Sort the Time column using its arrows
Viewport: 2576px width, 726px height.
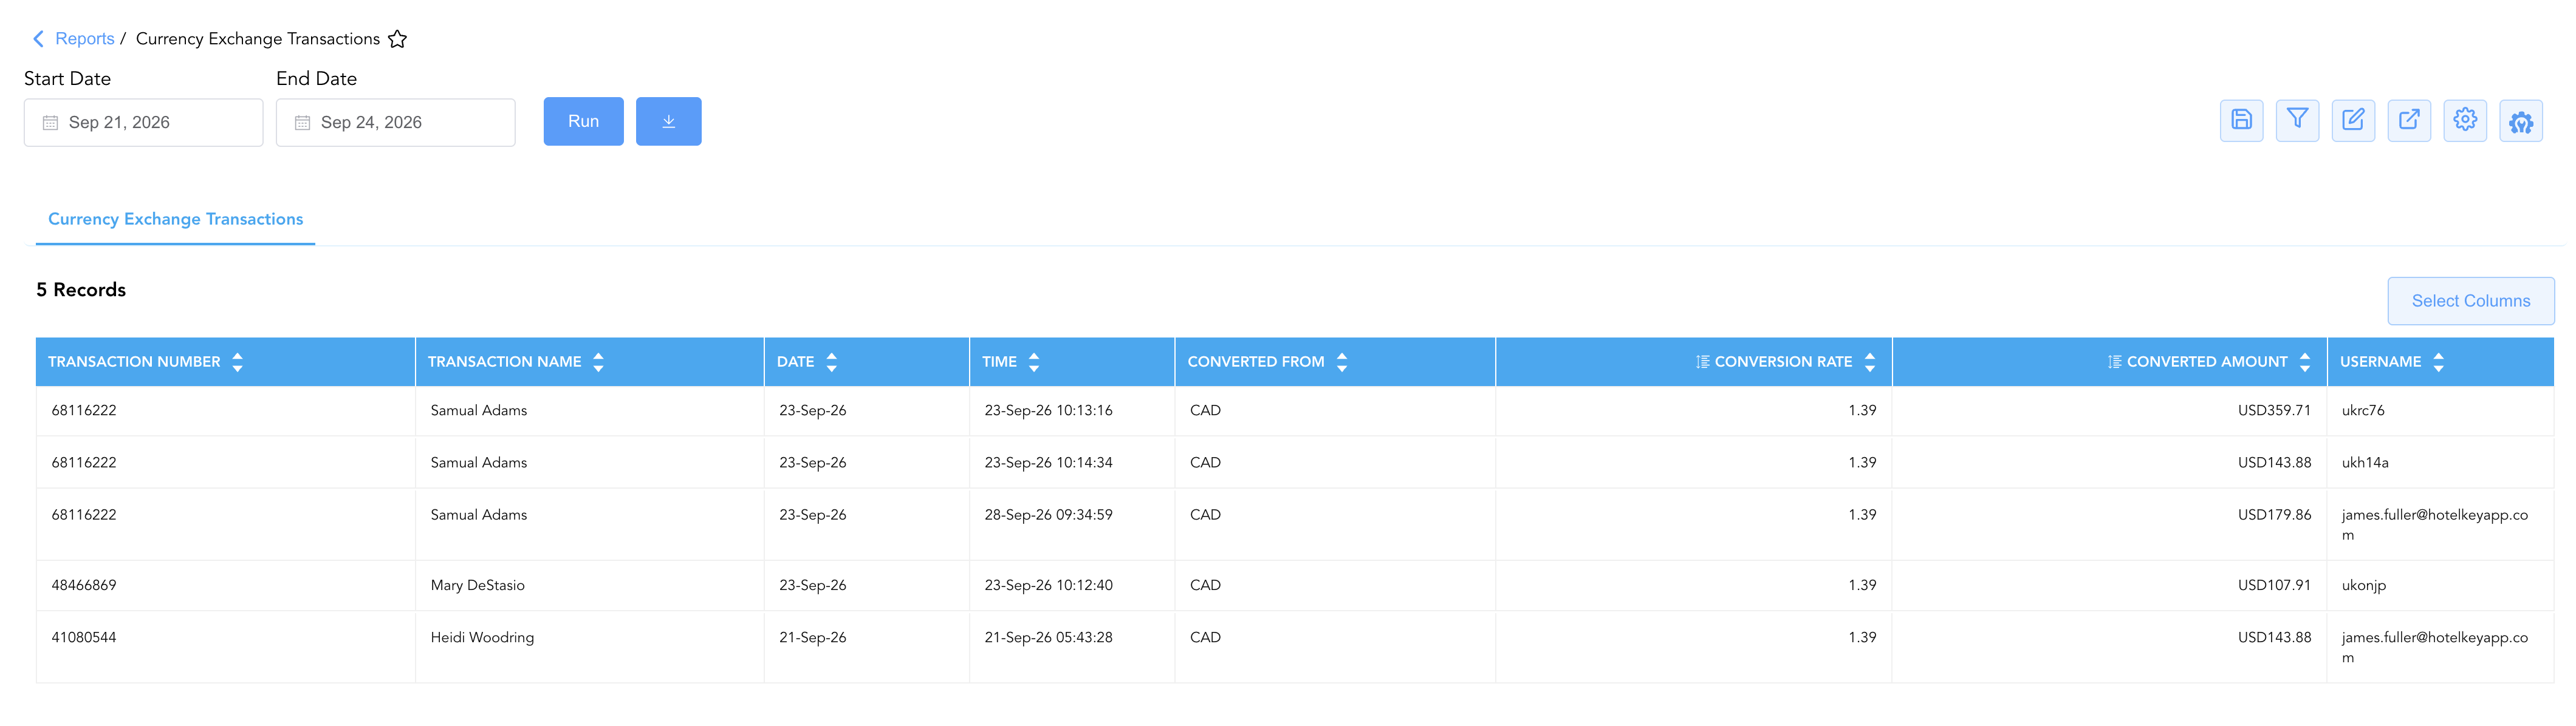pos(1034,362)
